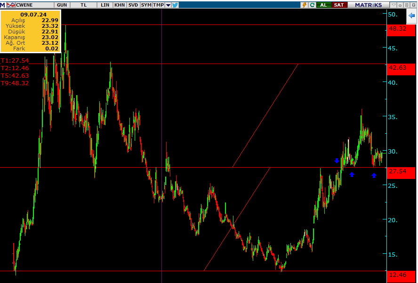418x283 pixels.
Task: Click the blue up arrow marker on chart
Action: coord(352,174)
